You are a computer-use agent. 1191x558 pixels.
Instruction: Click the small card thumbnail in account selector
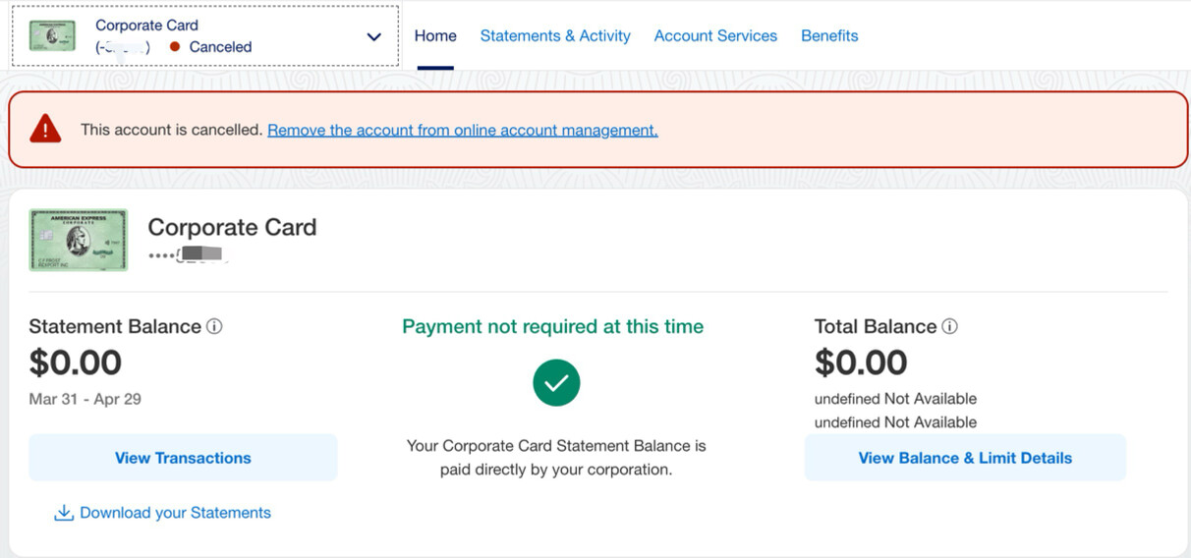52,36
